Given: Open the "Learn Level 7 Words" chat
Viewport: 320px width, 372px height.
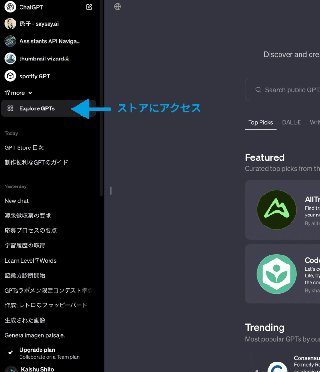Looking at the screenshot, I should (x=30, y=260).
